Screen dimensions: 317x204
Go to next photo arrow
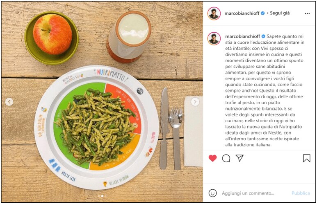195,102
